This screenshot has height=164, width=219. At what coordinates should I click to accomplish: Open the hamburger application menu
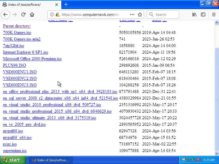pyautogui.click(x=214, y=14)
